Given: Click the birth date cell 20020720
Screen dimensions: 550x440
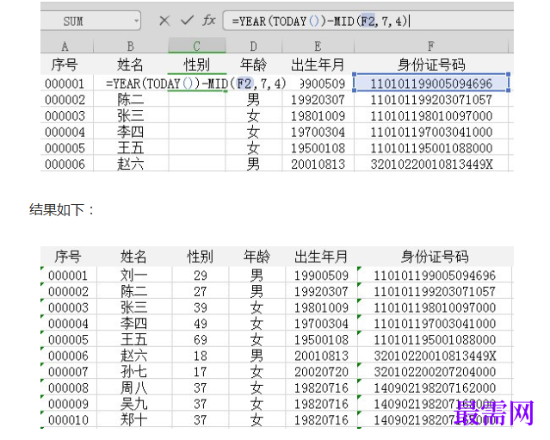Looking at the screenshot, I should point(321,372).
